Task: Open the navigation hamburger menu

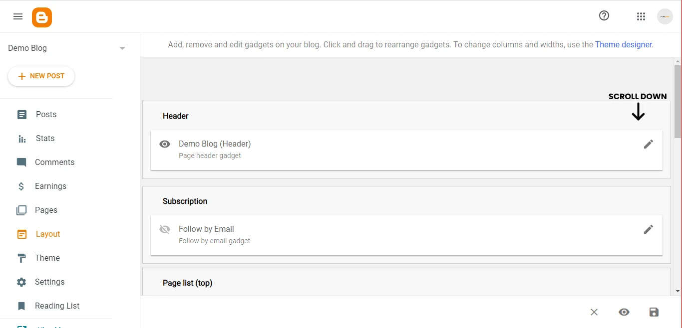Action: coord(18,16)
